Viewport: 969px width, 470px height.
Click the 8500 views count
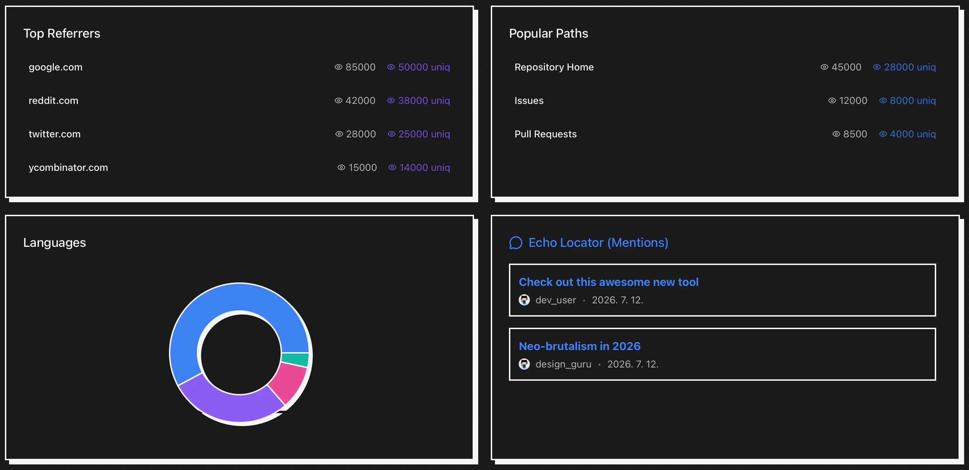[855, 134]
